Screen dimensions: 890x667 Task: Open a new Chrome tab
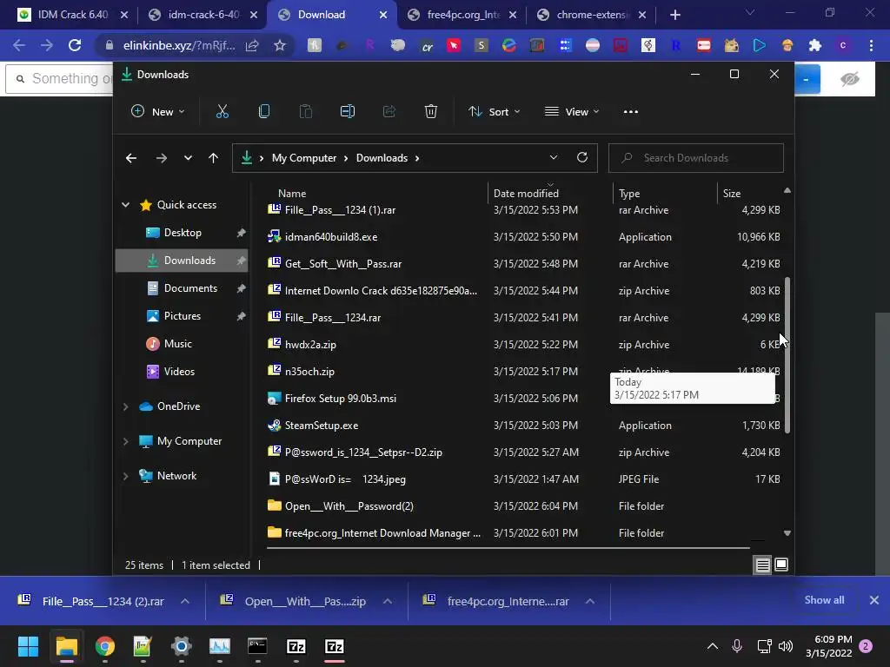pyautogui.click(x=674, y=15)
